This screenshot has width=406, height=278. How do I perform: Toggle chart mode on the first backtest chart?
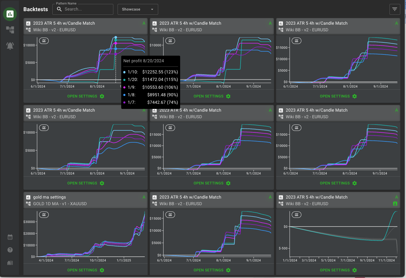[x=44, y=41]
